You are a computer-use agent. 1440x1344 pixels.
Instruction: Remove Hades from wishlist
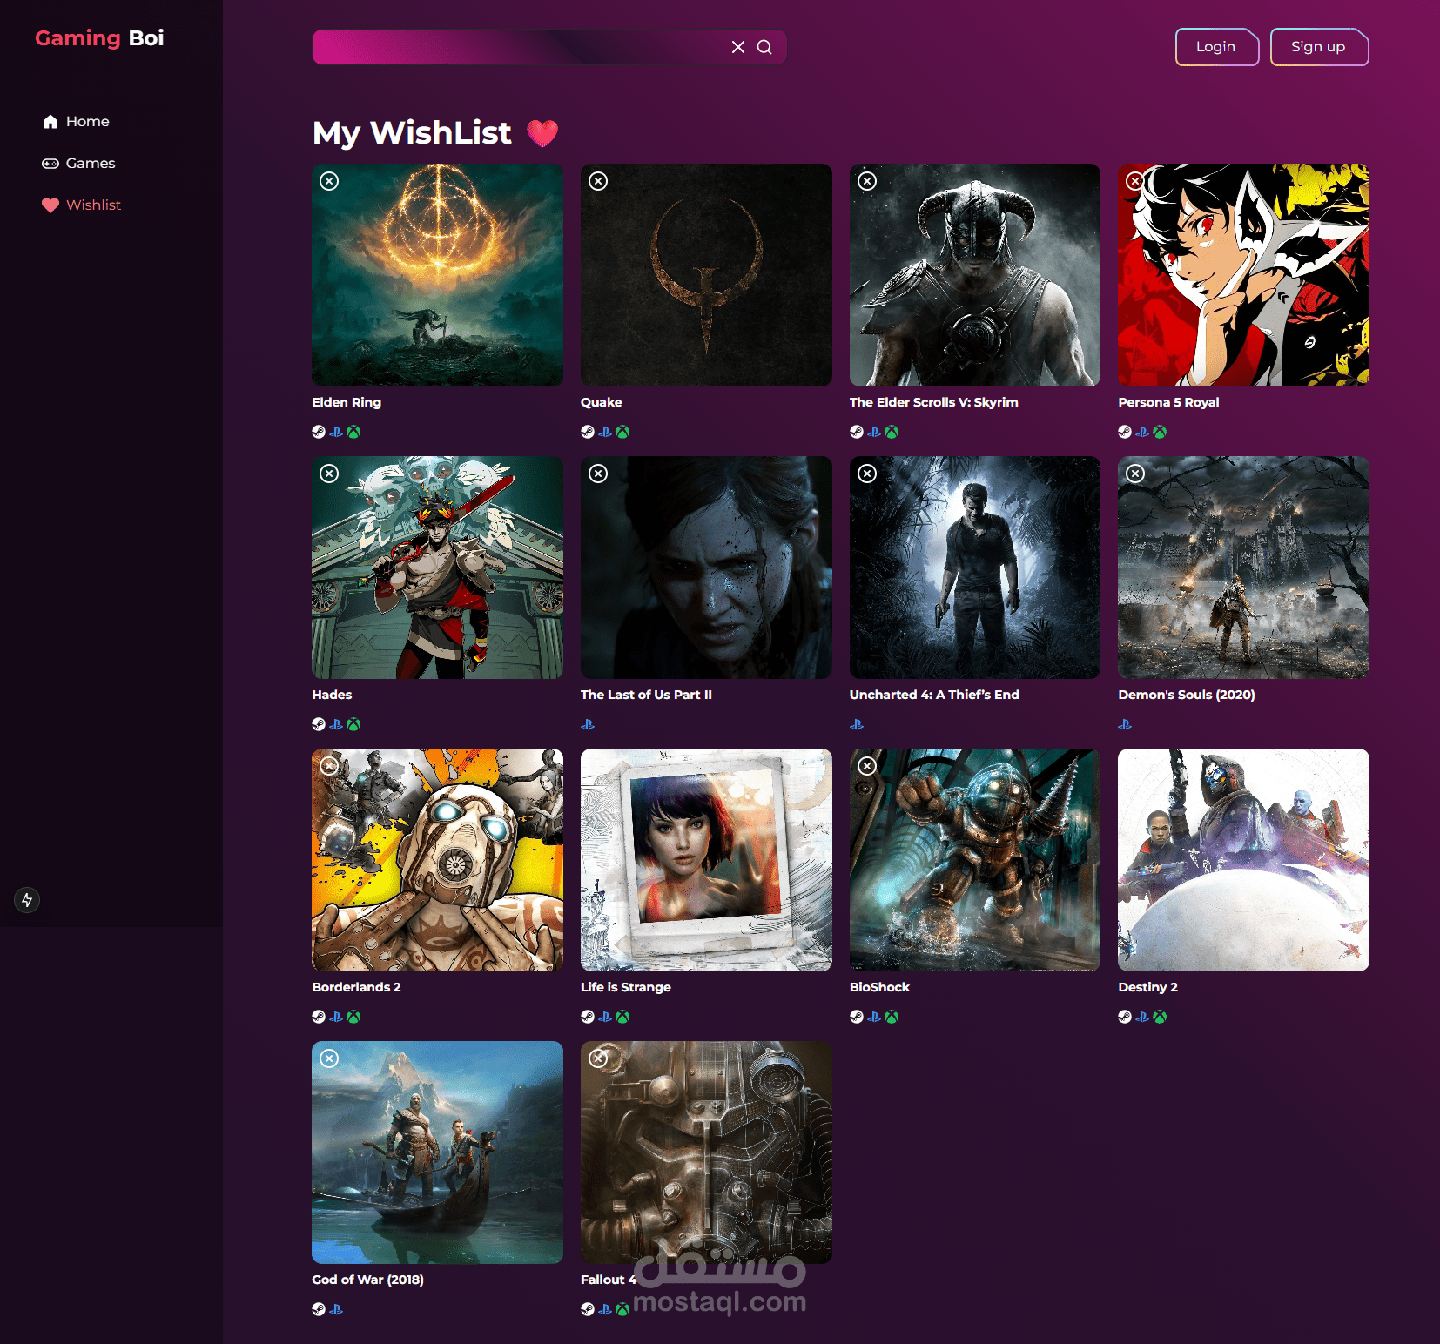point(329,474)
